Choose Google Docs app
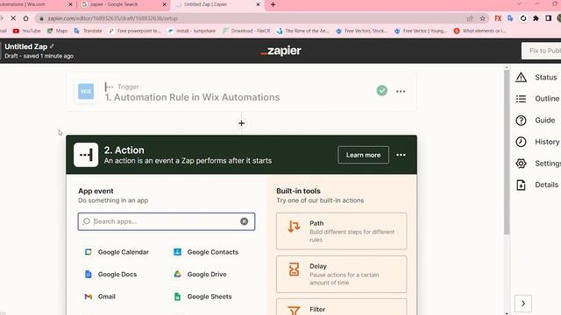This screenshot has height=315, width=561. [x=111, y=274]
